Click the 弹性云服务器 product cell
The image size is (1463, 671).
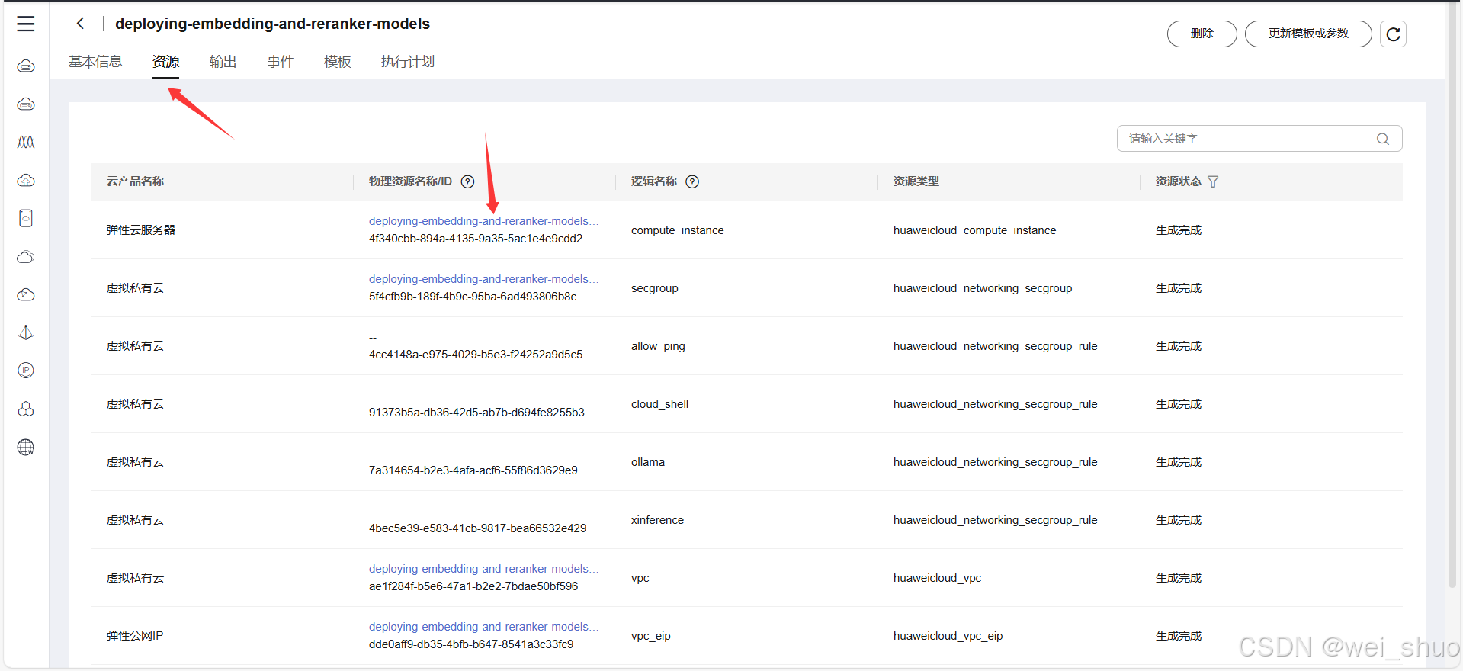click(141, 230)
